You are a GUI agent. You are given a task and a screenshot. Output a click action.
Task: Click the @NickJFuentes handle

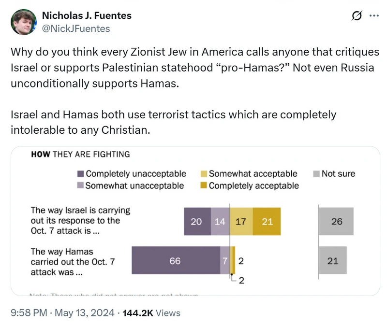pyautogui.click(x=76, y=28)
